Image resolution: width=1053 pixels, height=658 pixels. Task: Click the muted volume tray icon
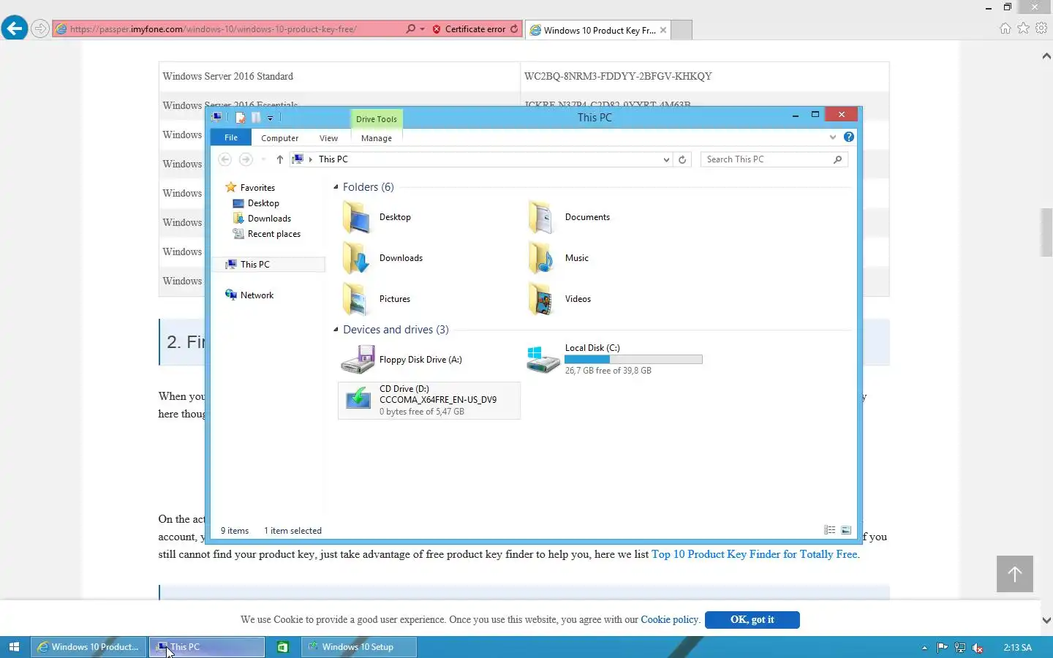(978, 648)
